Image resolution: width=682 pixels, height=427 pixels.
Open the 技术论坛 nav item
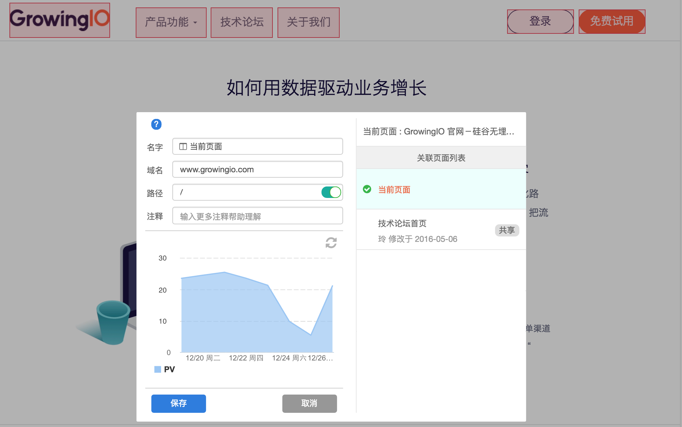click(242, 22)
